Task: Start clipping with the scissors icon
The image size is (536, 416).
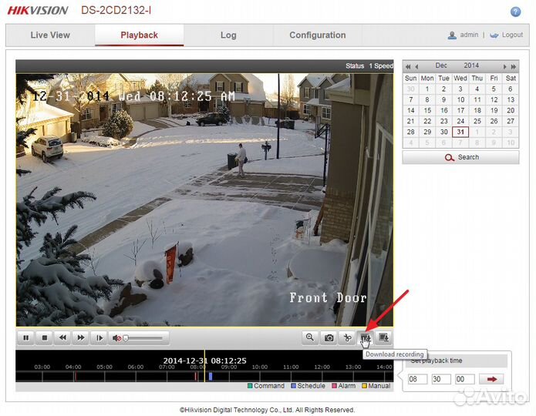Action: click(x=348, y=337)
